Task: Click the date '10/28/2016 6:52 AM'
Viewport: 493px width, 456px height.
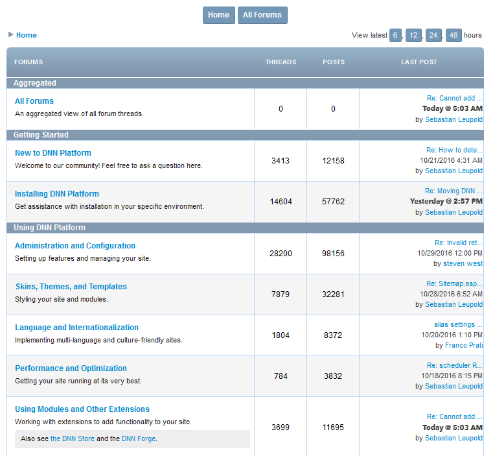Action: click(451, 294)
